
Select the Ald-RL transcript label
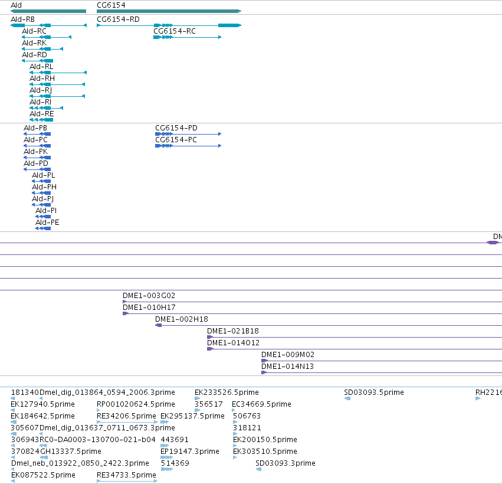tap(41, 67)
